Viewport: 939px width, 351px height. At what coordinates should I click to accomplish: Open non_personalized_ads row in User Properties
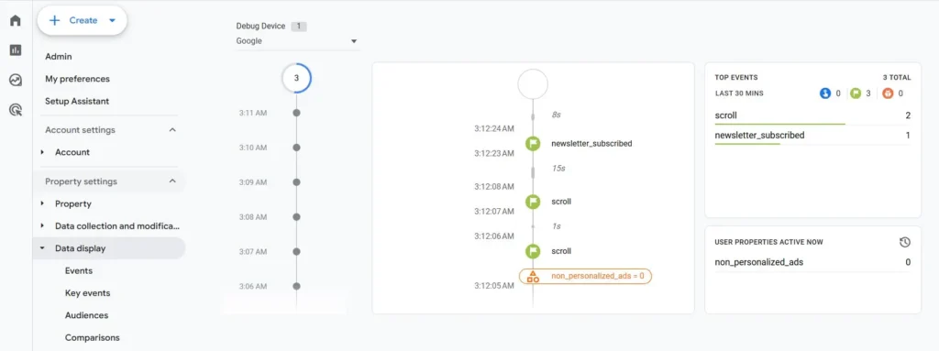click(812, 262)
